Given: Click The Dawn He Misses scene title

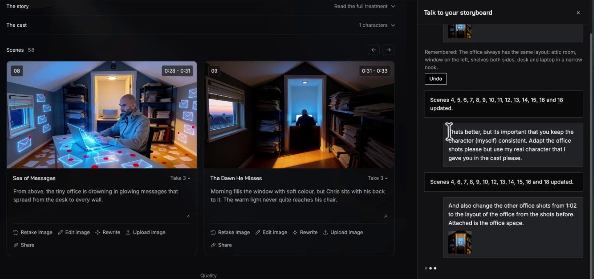Looking at the screenshot, I should [x=236, y=178].
